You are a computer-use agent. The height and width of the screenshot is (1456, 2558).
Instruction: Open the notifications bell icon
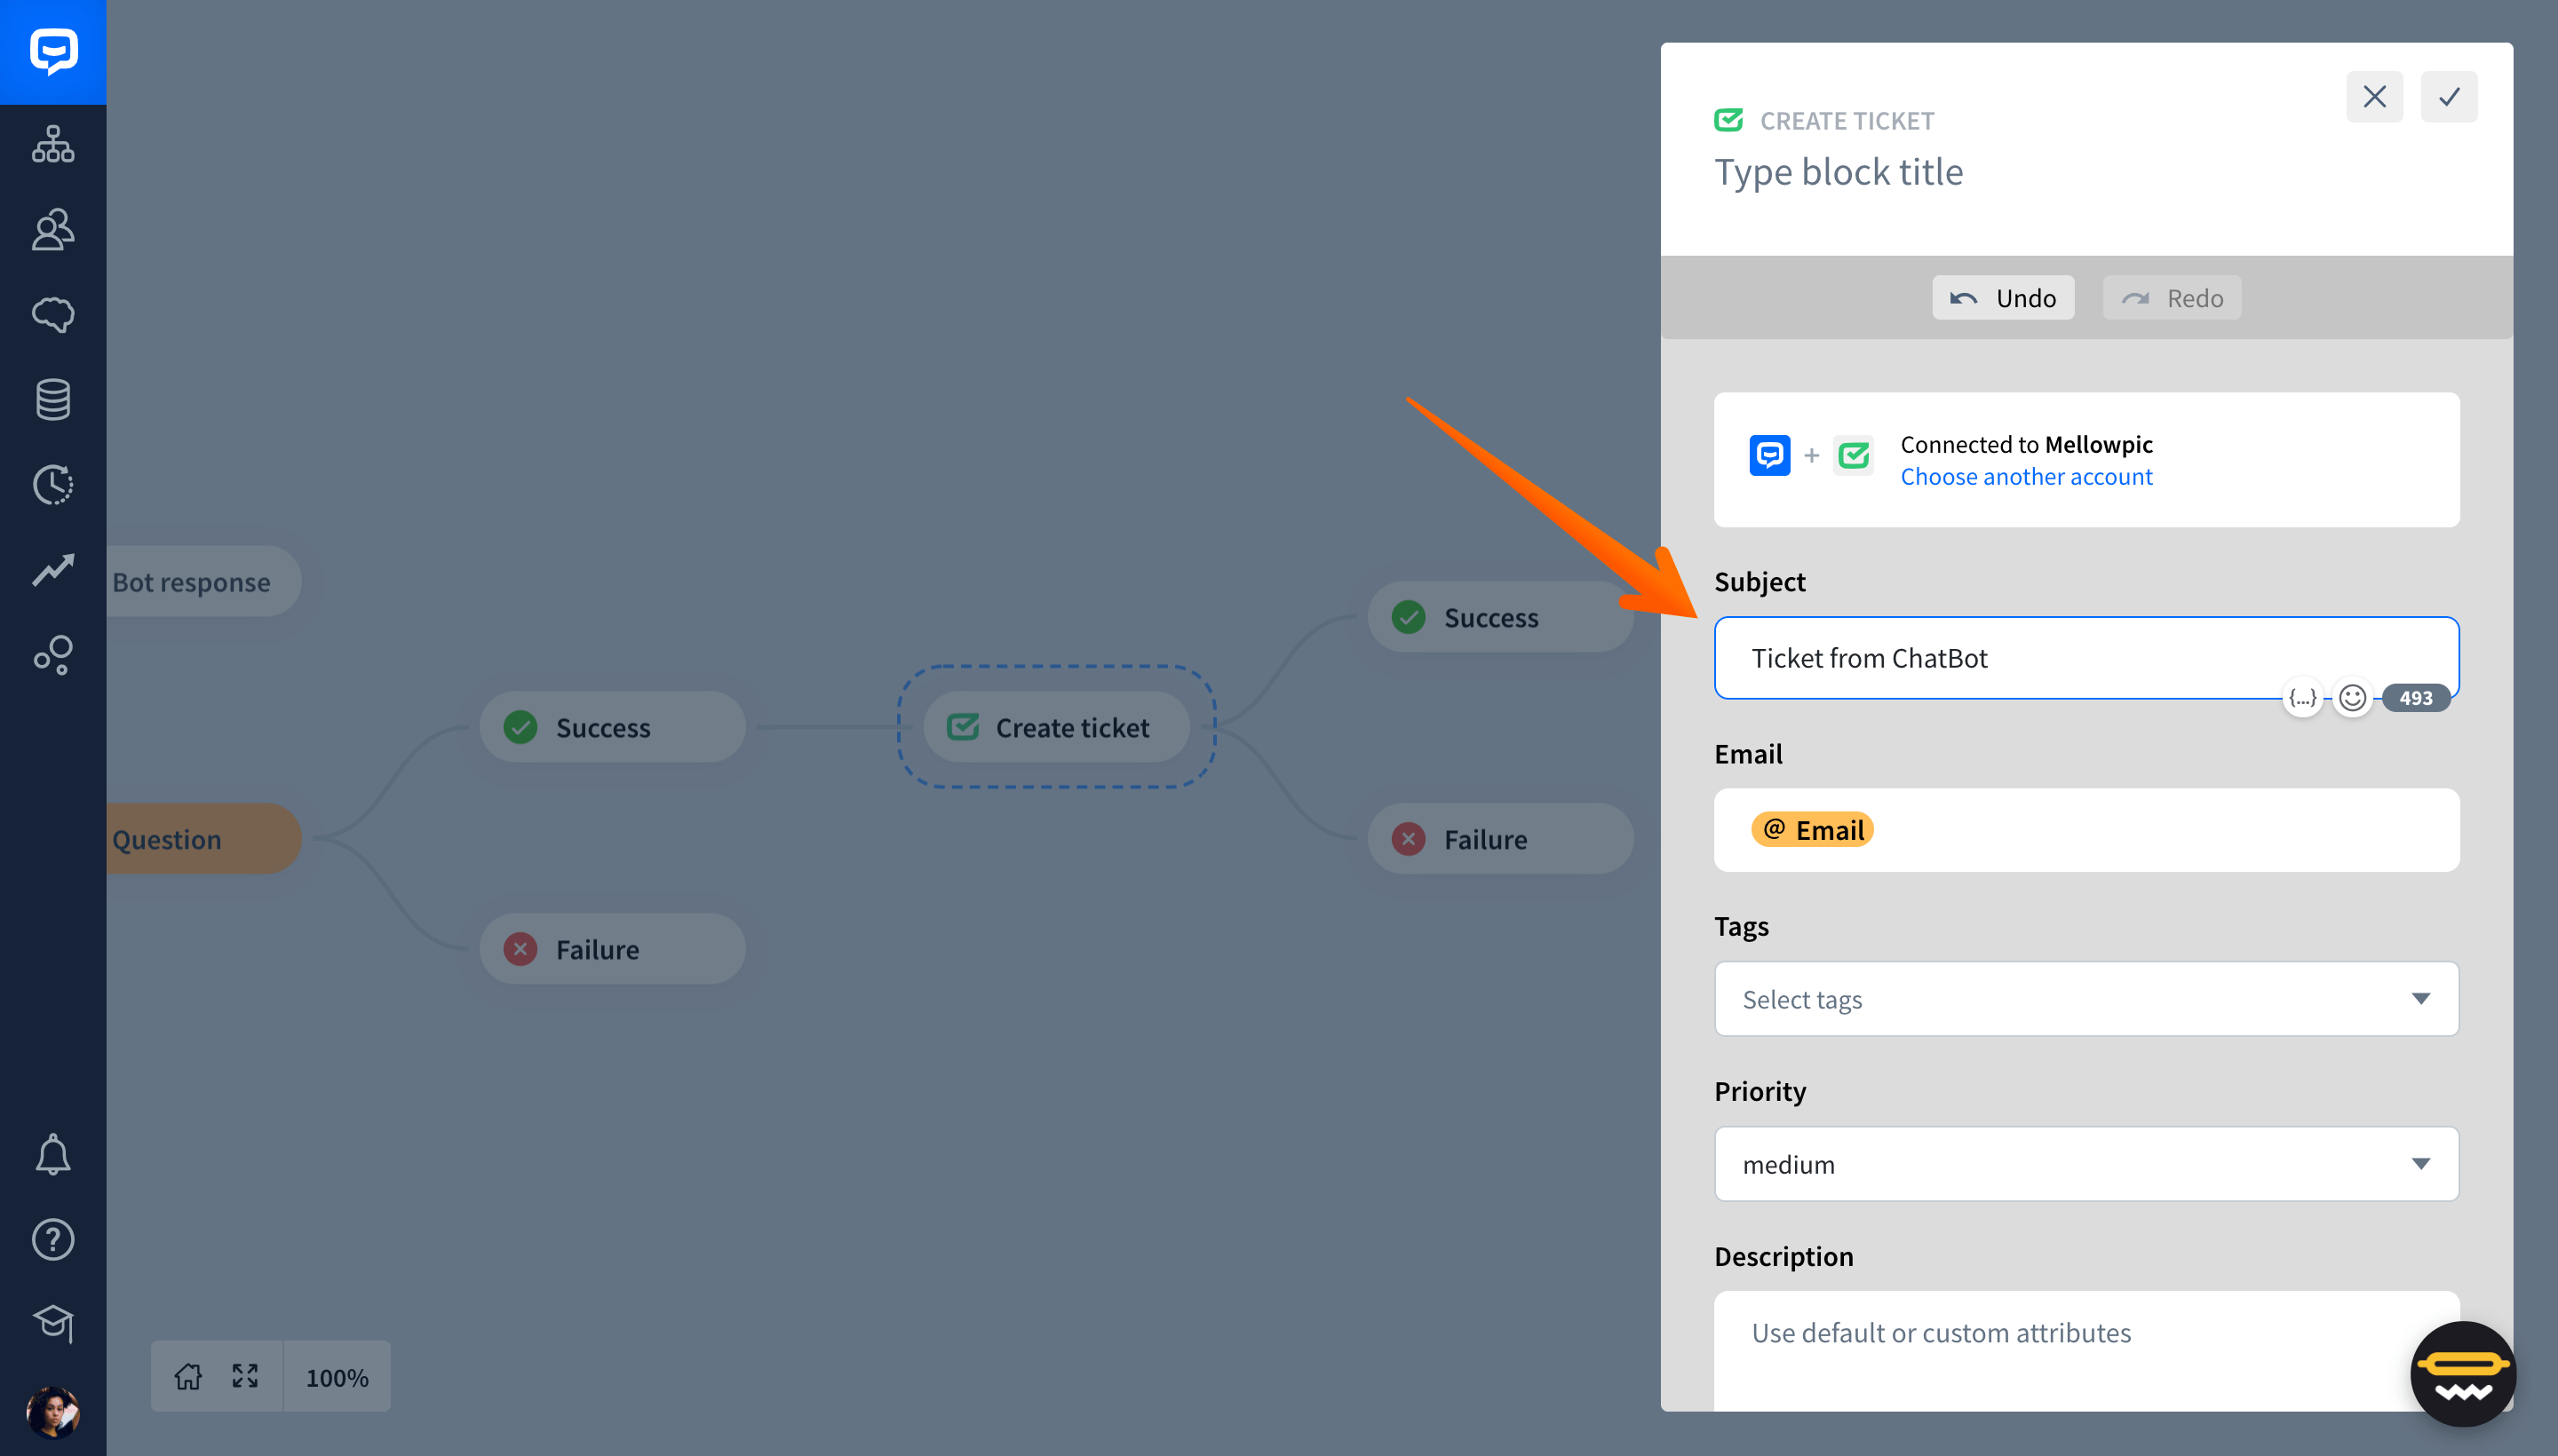pos(53,1154)
